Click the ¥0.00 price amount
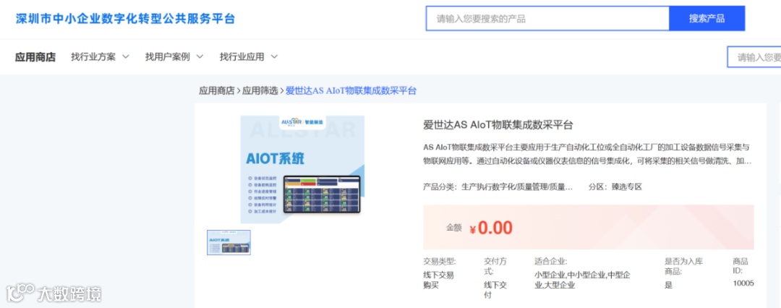The width and height of the screenshot is (781, 308). click(x=491, y=228)
